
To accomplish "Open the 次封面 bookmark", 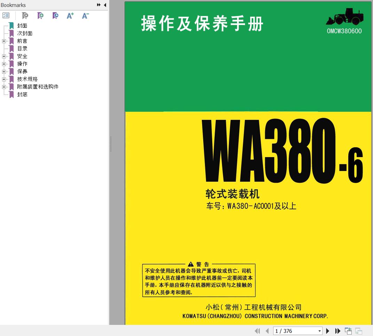I will click(25, 33).
